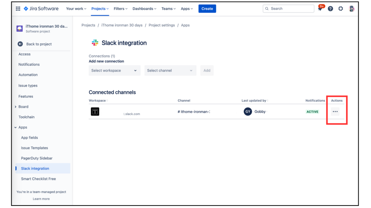Collapse the Apps sidebar section
This screenshot has height=208, width=371.
16,127
